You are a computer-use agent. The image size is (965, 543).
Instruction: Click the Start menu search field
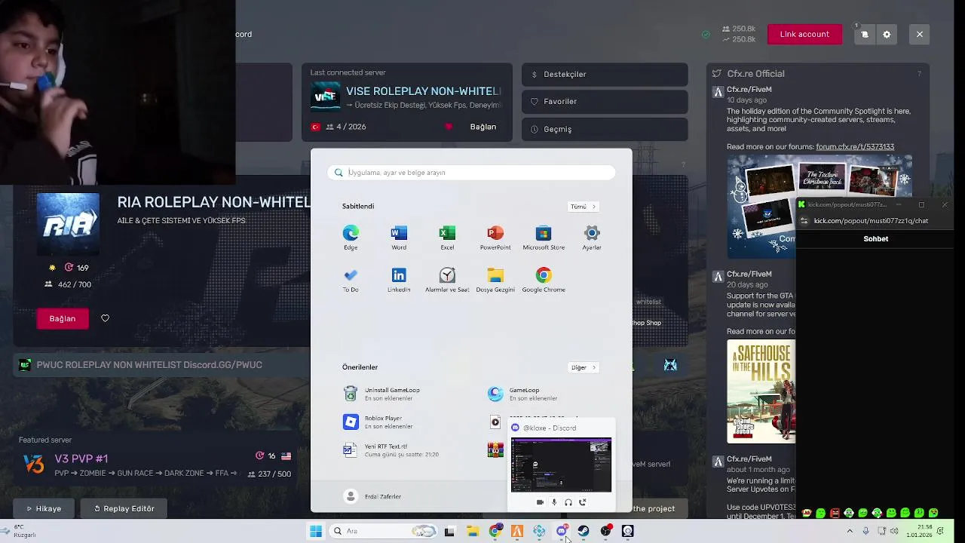(x=471, y=173)
